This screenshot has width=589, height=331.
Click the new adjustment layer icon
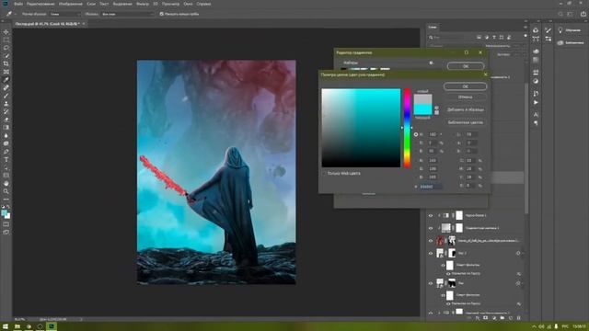[494, 318]
